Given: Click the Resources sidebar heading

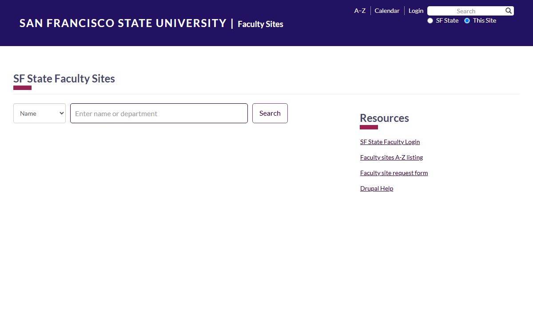Looking at the screenshot, I should (x=384, y=118).
